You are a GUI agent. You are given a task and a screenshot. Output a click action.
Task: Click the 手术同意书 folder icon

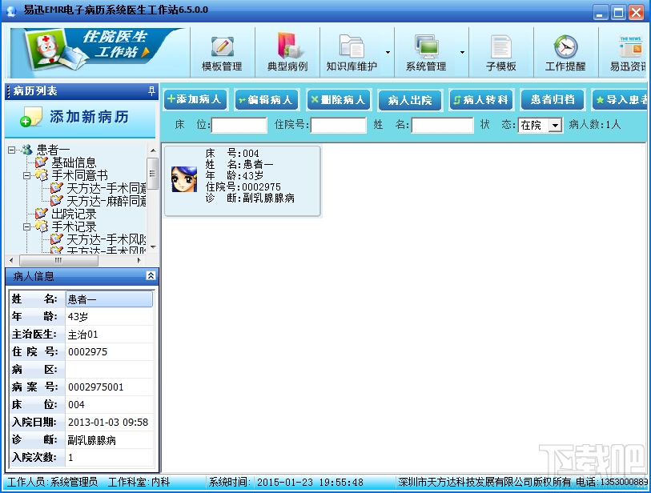click(x=42, y=174)
